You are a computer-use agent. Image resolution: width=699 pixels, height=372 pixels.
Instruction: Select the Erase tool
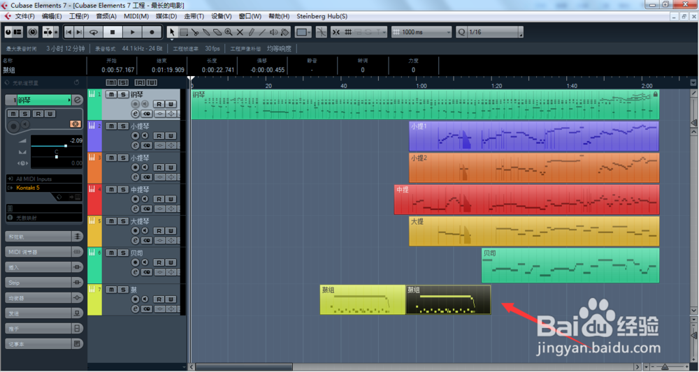[x=217, y=32]
